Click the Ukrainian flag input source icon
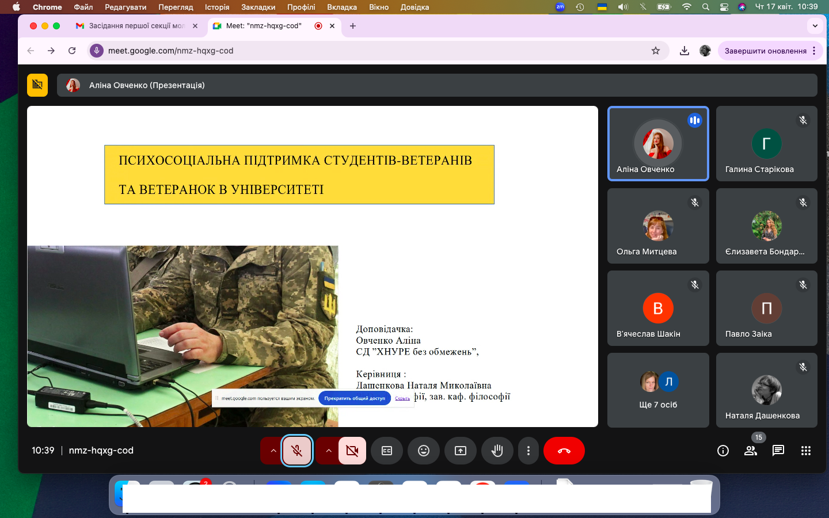The width and height of the screenshot is (829, 518). (602, 7)
